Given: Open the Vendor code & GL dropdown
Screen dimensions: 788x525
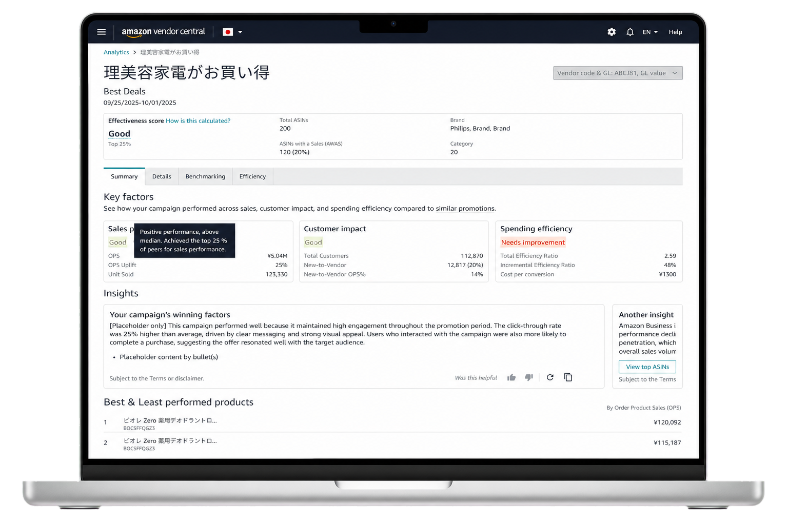Looking at the screenshot, I should coord(618,73).
